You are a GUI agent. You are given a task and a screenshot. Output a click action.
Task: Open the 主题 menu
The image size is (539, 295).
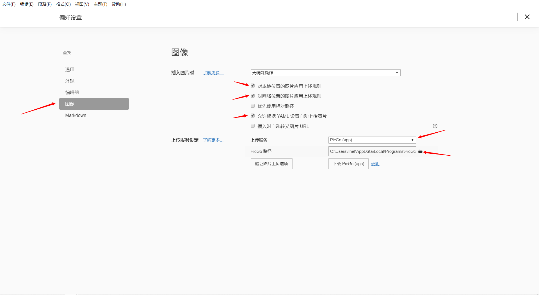pyautogui.click(x=100, y=4)
